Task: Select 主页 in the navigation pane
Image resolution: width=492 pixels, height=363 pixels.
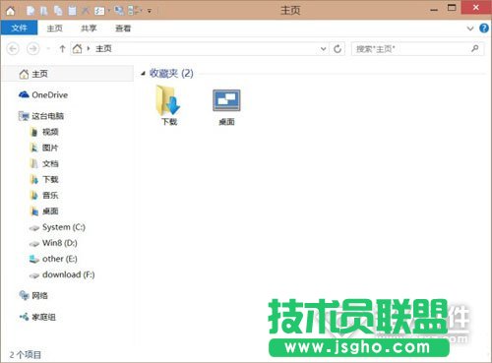Action: click(68, 74)
